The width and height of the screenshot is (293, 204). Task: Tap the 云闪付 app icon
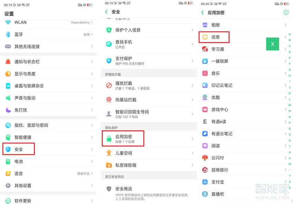point(205,158)
